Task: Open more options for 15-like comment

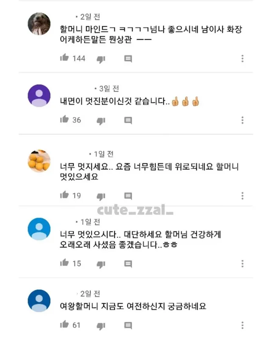Action: [x=243, y=264]
